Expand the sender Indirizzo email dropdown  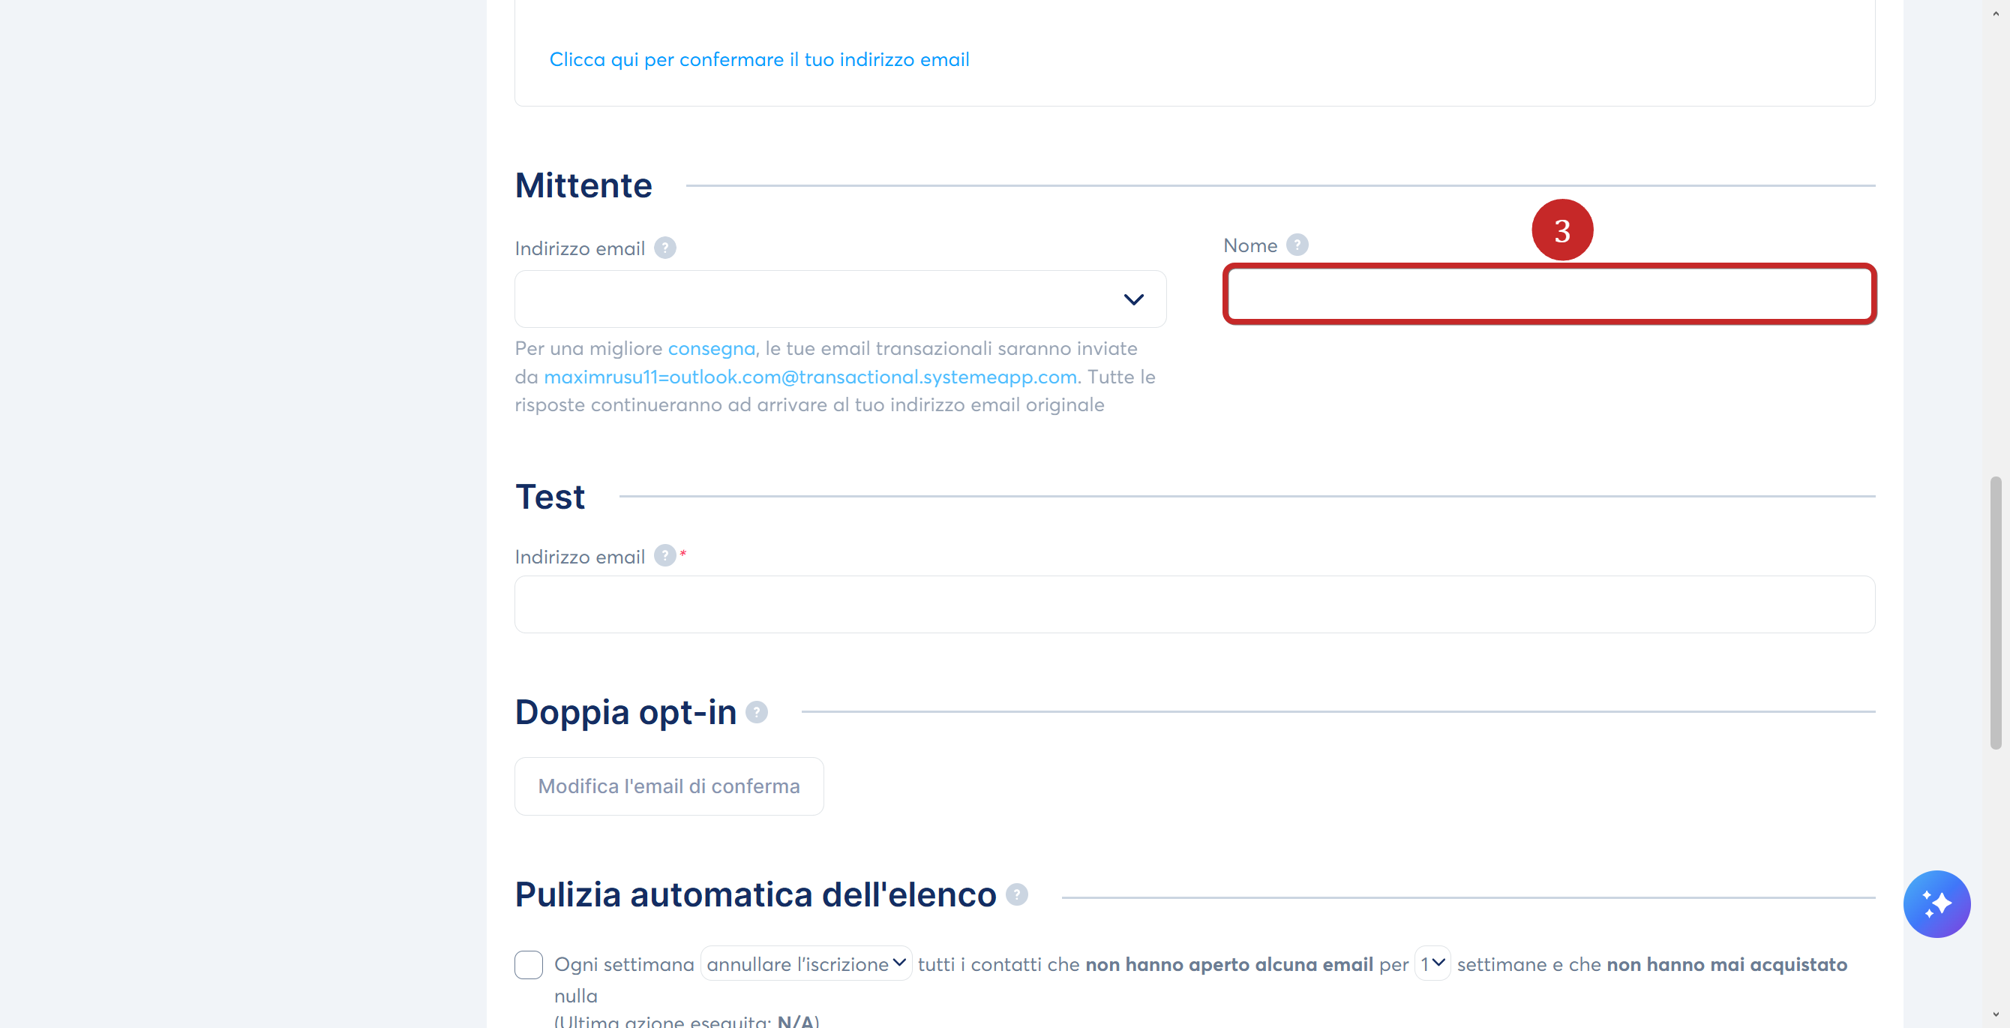tap(840, 299)
